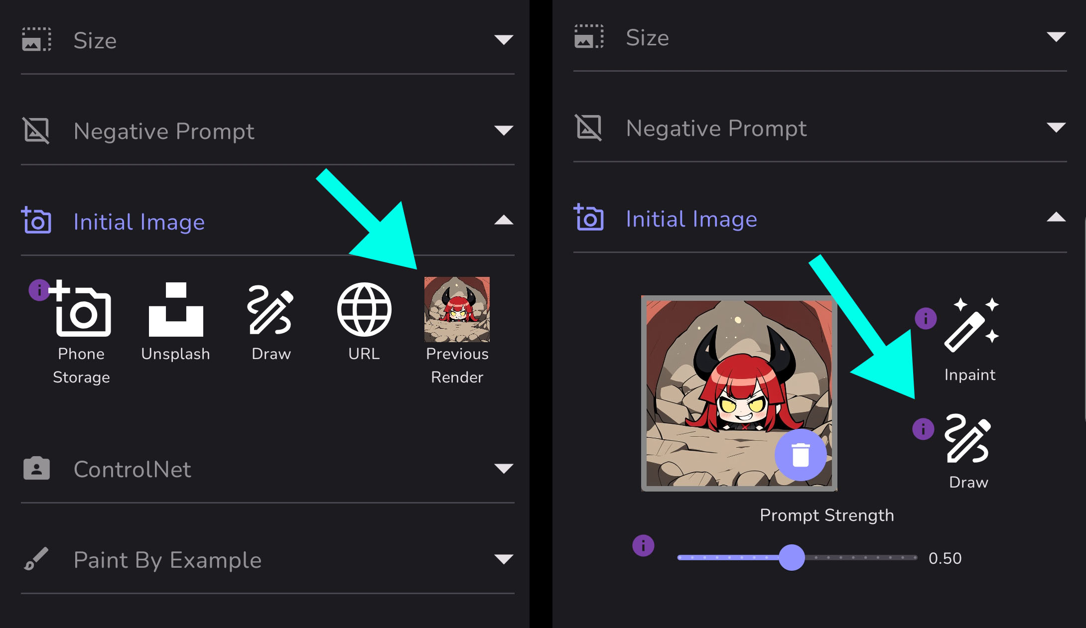Delete initial image with trash button
Screen dimensions: 1086x628
click(801, 455)
